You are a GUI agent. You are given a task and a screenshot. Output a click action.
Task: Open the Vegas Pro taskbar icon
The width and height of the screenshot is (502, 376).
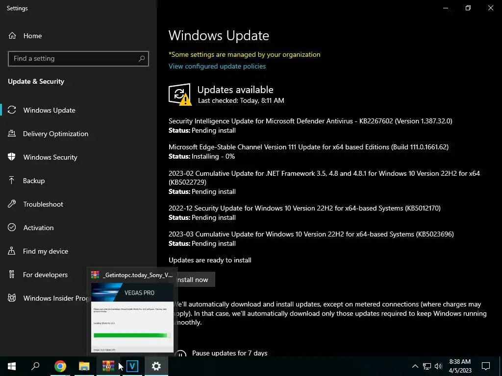pyautogui.click(x=132, y=366)
